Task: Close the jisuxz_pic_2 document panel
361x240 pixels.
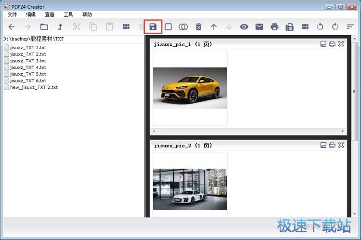Action: tap(341, 145)
